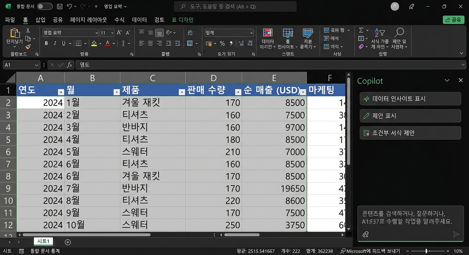Toggle wrap text
469x255 pixels.
pyautogui.click(x=190, y=33)
